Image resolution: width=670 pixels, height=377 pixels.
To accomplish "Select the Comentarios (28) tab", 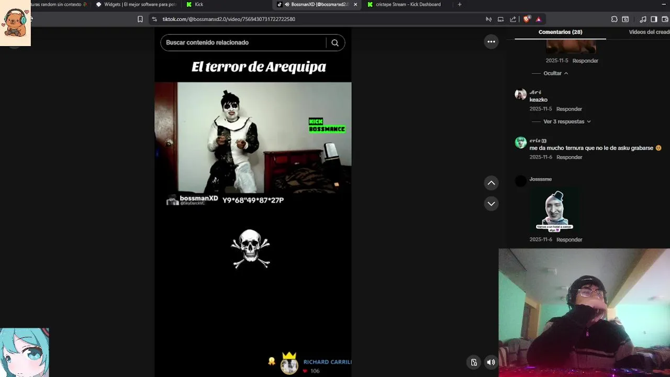I will (x=560, y=32).
